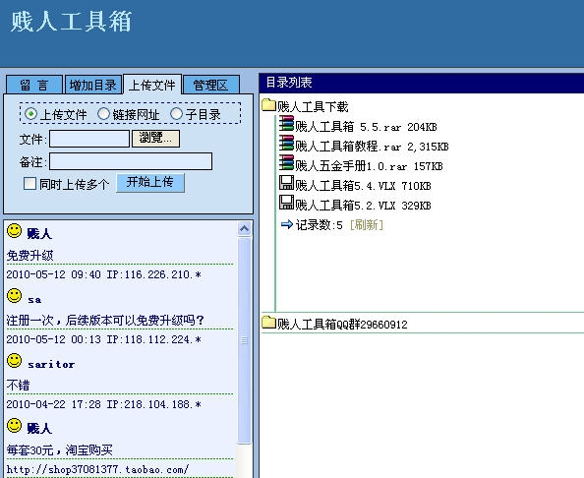The width and height of the screenshot is (584, 478).
Task: Expand the 贱人工具箱QQ群29660912 folder entry
Action: click(342, 325)
